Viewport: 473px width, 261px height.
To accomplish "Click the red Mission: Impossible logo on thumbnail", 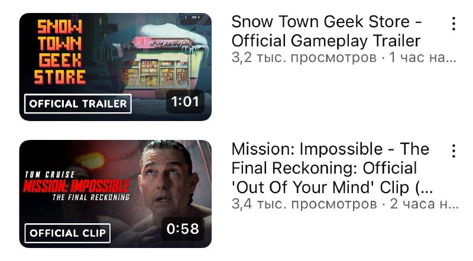I will point(77,186).
